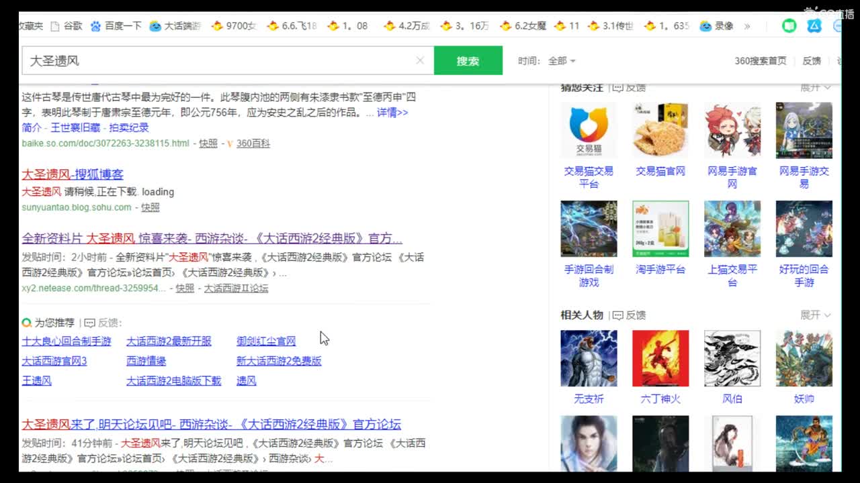This screenshot has width=860, height=483.
Task: Open the 简介 sublink
Action: 32,127
